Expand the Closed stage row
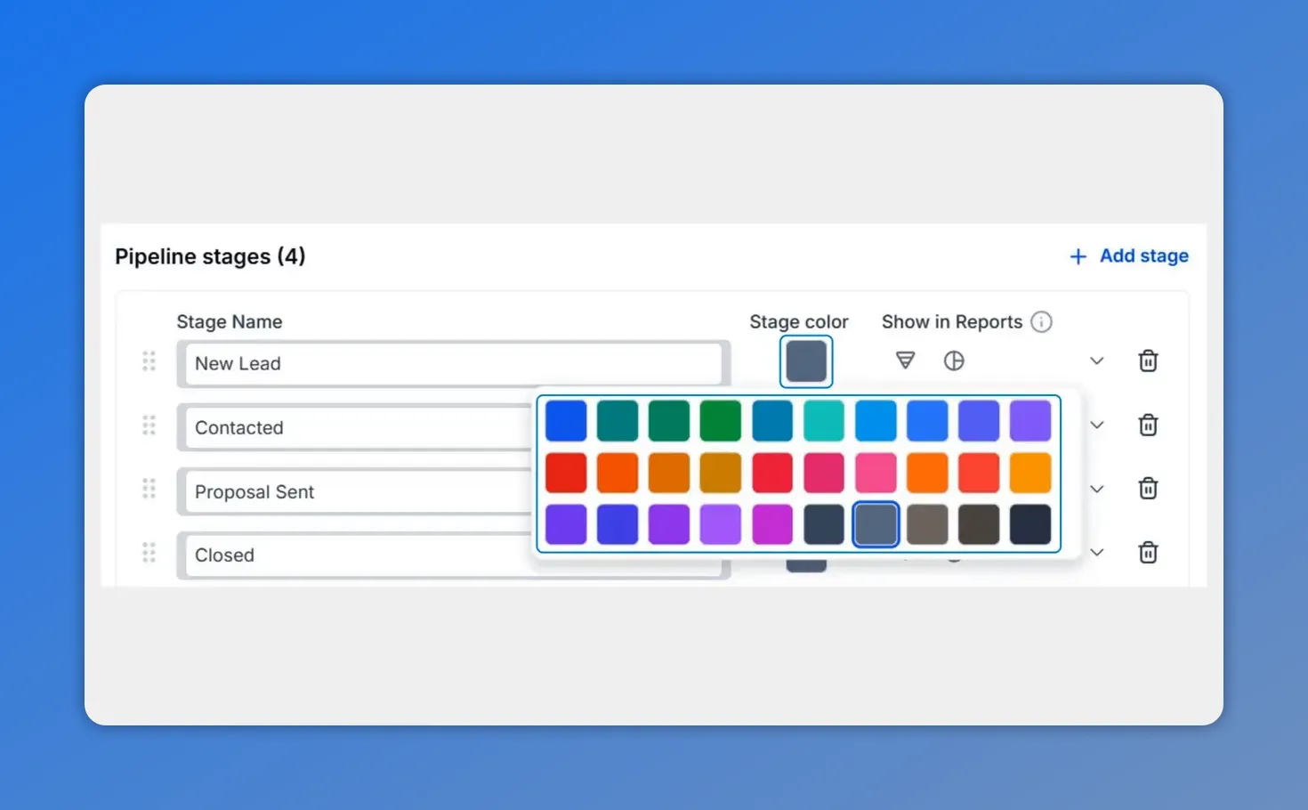The height and width of the screenshot is (810, 1308). [1096, 553]
